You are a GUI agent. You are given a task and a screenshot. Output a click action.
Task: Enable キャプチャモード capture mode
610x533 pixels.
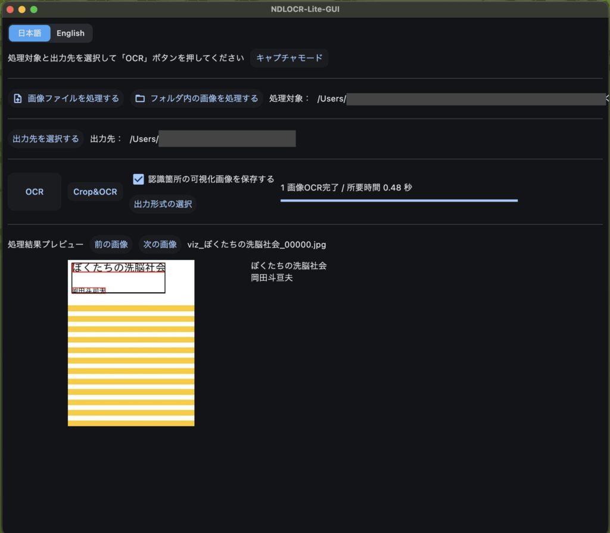point(290,58)
